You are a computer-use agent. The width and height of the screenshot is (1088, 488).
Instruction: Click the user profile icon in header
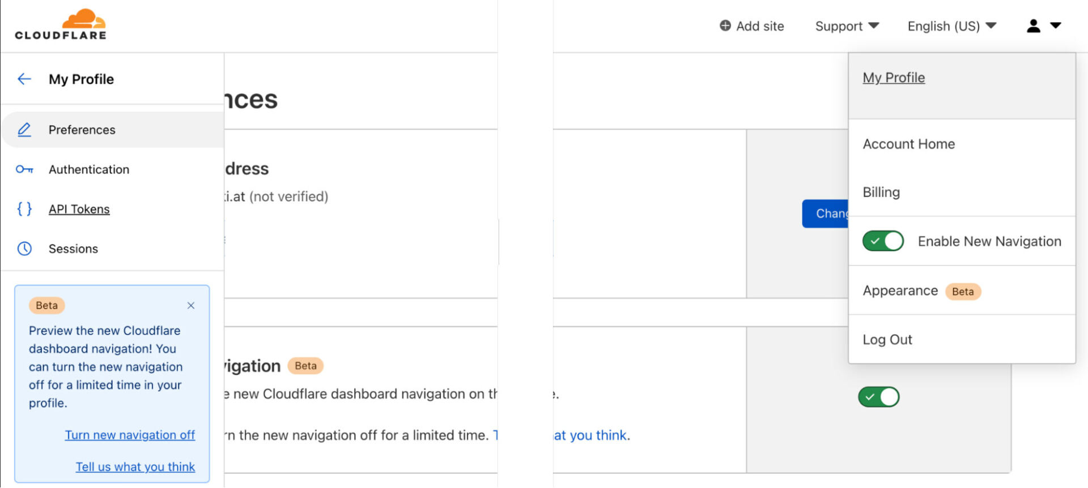click(1033, 26)
